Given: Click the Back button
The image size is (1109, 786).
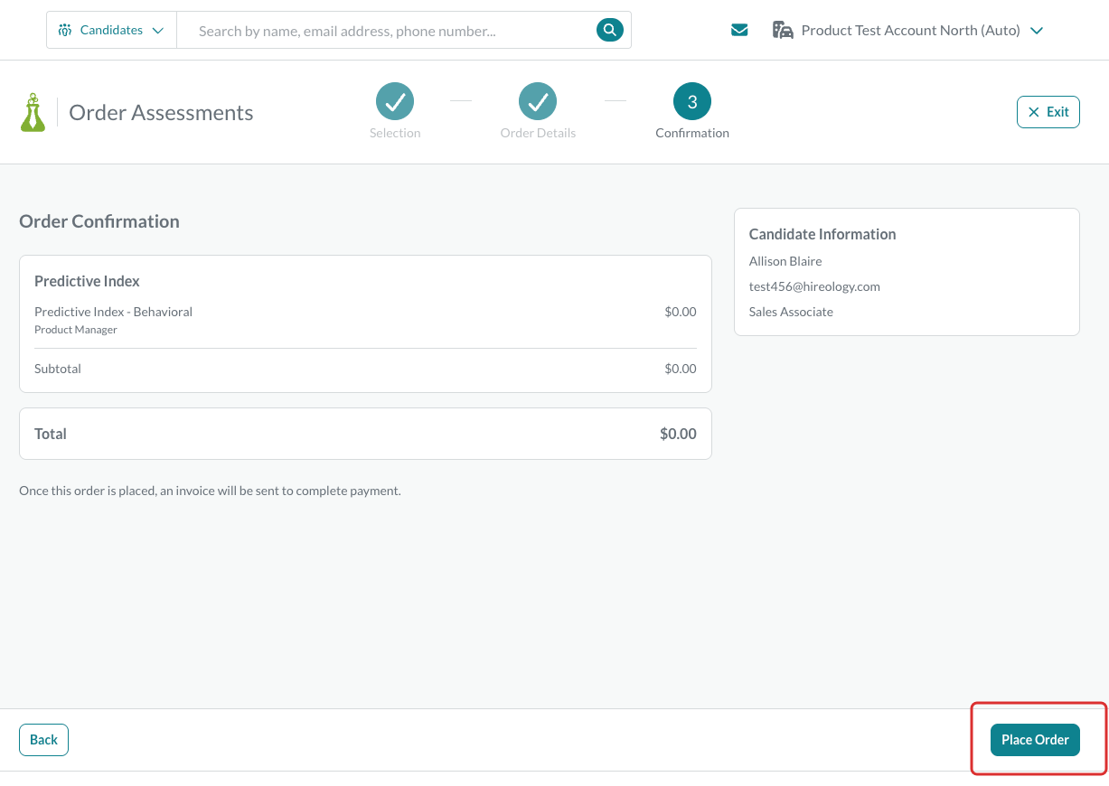Looking at the screenshot, I should coord(43,740).
